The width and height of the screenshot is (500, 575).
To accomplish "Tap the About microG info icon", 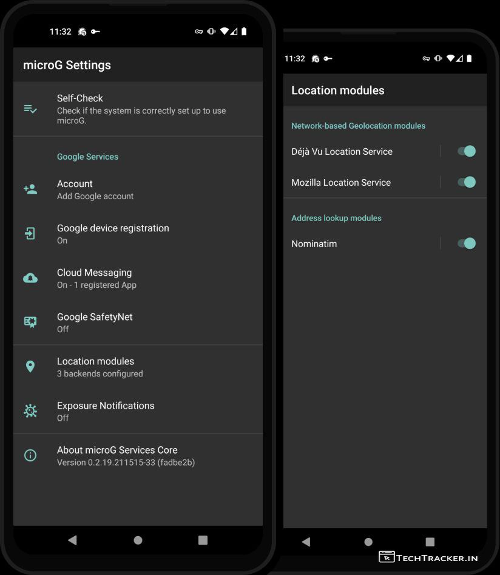I will [x=30, y=455].
